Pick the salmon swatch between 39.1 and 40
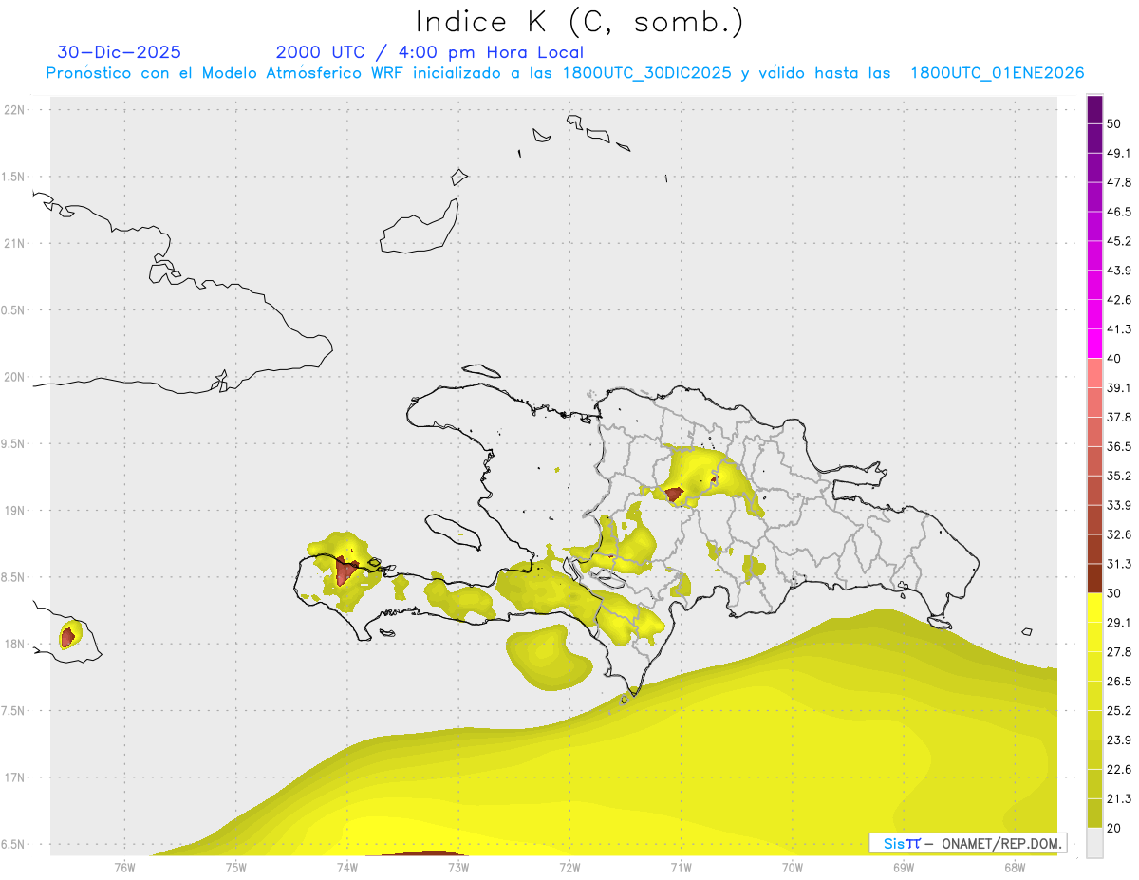The image size is (1139, 880). pyautogui.click(x=1094, y=373)
